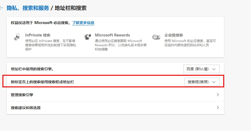The height and width of the screenshot is (131, 251).
Task: Open 隐私、搜索和服务 breadcrumb link
Action: 28,8
